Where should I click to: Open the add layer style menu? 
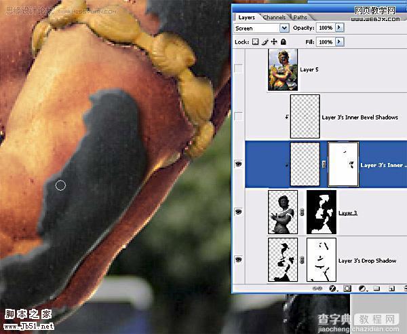(333, 289)
